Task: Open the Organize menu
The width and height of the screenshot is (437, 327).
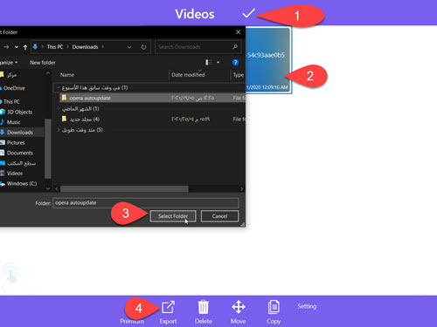Action: (8, 63)
